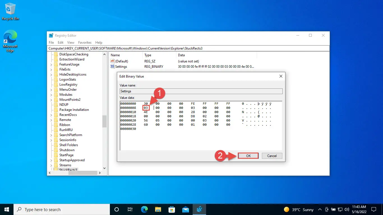Screen dimensions: 383x215
Task: Select the LowRegistry folder icon
Action: pos(56,85)
